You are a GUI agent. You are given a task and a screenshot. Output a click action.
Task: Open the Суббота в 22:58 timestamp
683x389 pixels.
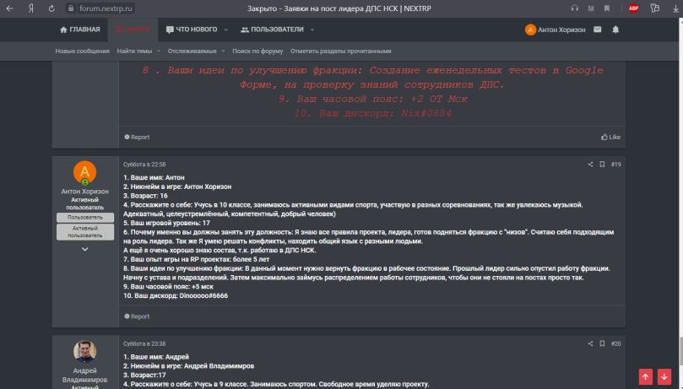[x=144, y=165]
